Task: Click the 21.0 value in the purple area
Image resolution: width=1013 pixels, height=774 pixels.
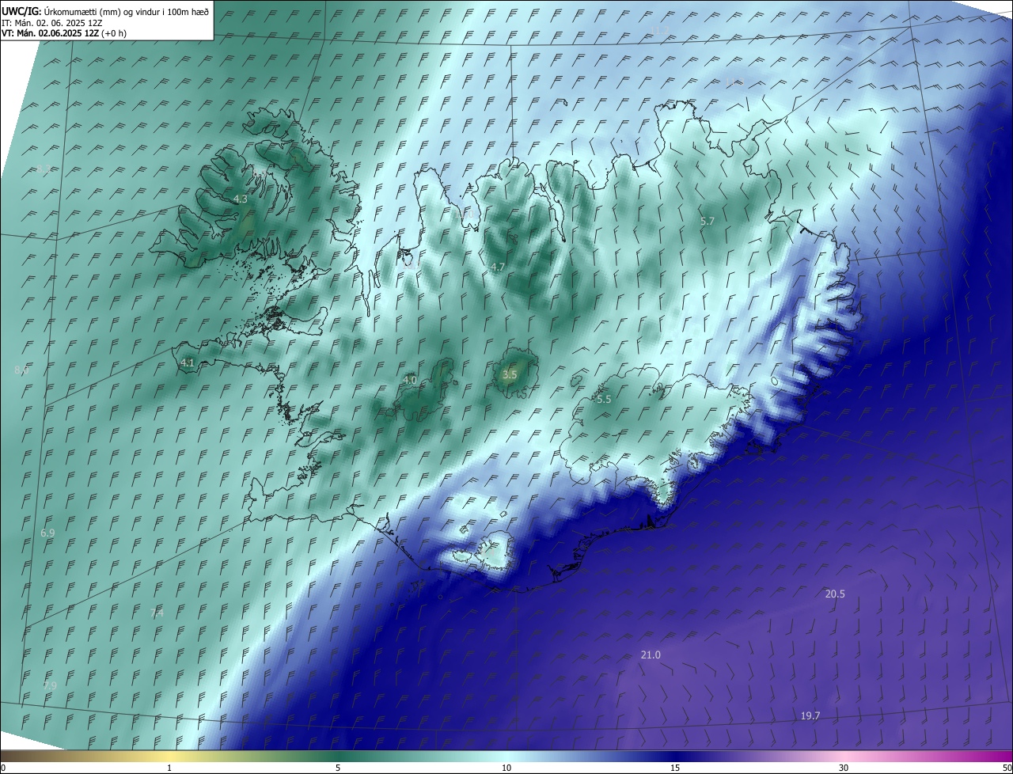Action: [651, 654]
